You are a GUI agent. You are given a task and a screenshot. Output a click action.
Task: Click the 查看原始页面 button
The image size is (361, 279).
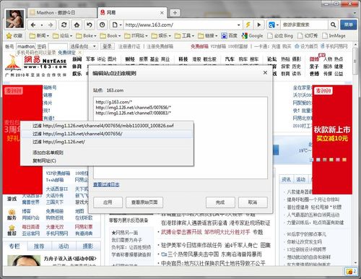tap(144, 202)
